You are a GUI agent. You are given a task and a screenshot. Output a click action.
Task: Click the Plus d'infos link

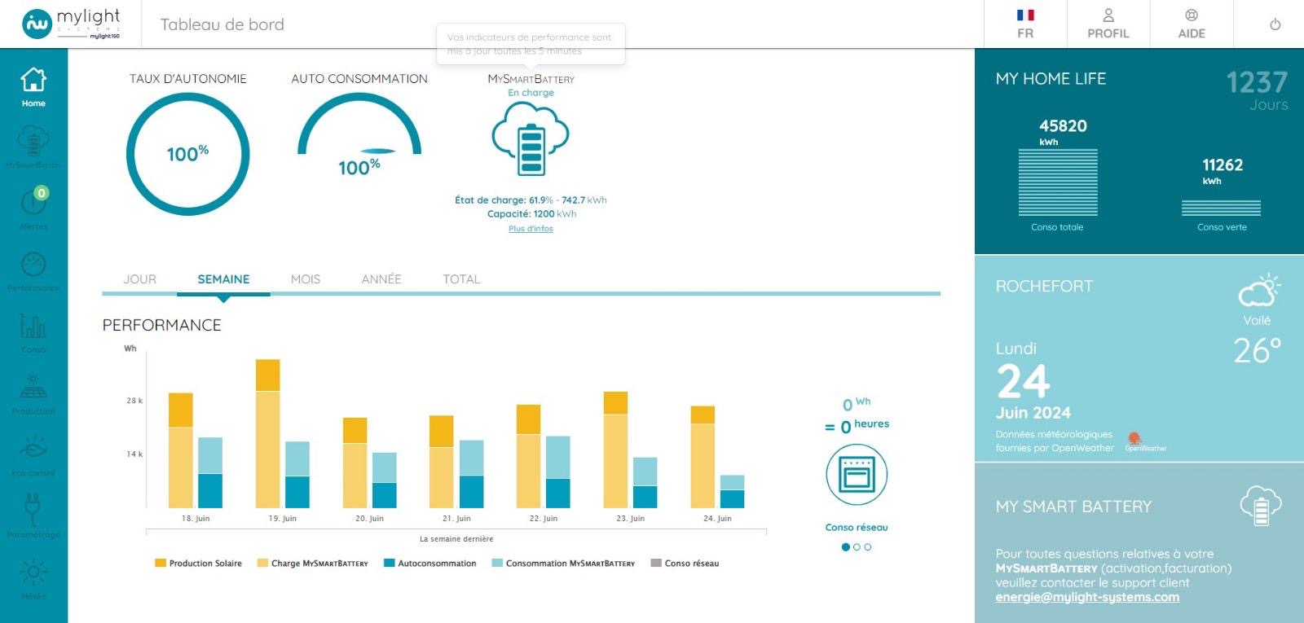(531, 229)
